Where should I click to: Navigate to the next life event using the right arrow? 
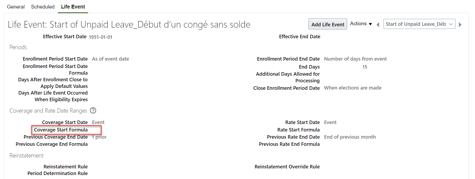point(460,24)
